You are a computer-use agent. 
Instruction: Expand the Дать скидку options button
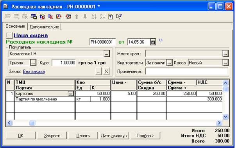click(x=114, y=136)
